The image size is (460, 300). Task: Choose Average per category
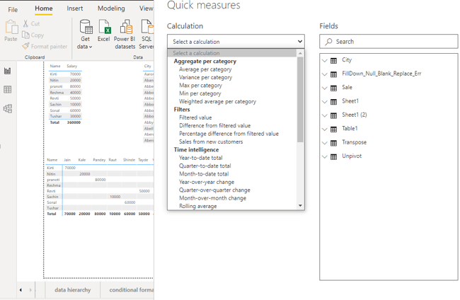205,69
